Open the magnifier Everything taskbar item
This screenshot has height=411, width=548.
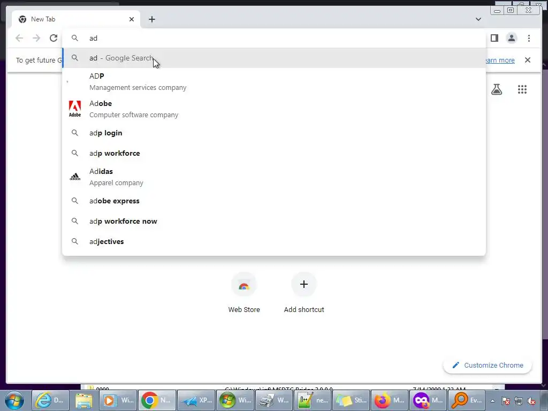click(x=467, y=400)
